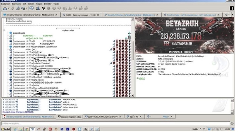The width and height of the screenshot is (239, 132).
Task: Click the chat message input field
Action: tap(115, 123)
